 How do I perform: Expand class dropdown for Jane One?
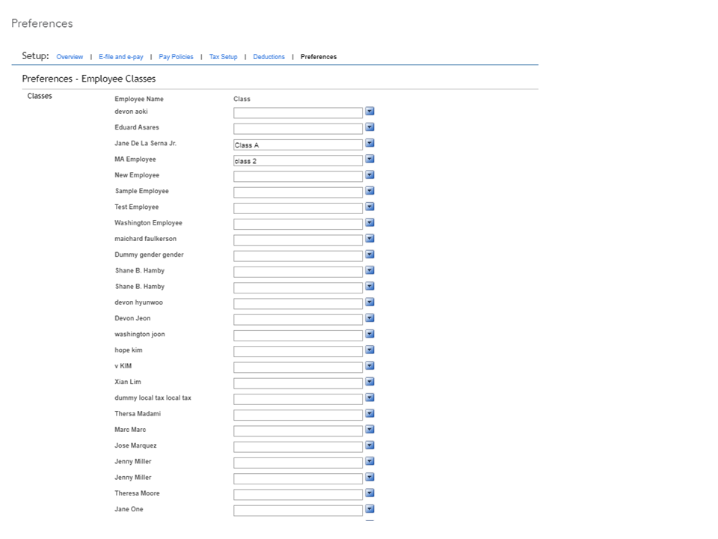point(369,509)
